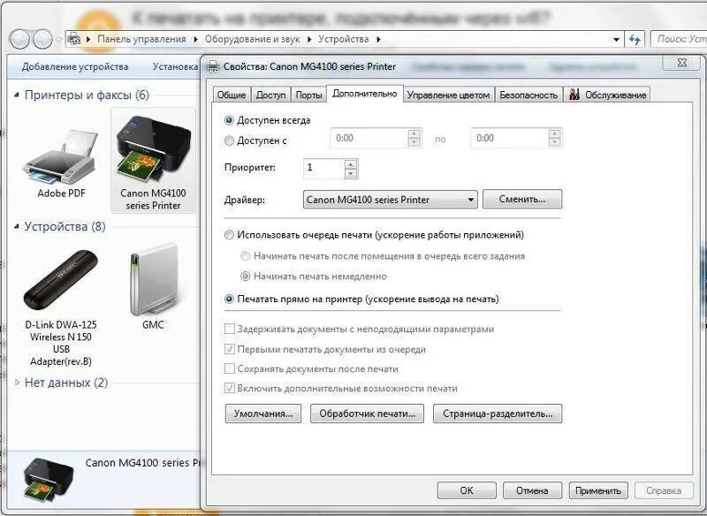Switch to the 'Общие' tab

[232, 95]
